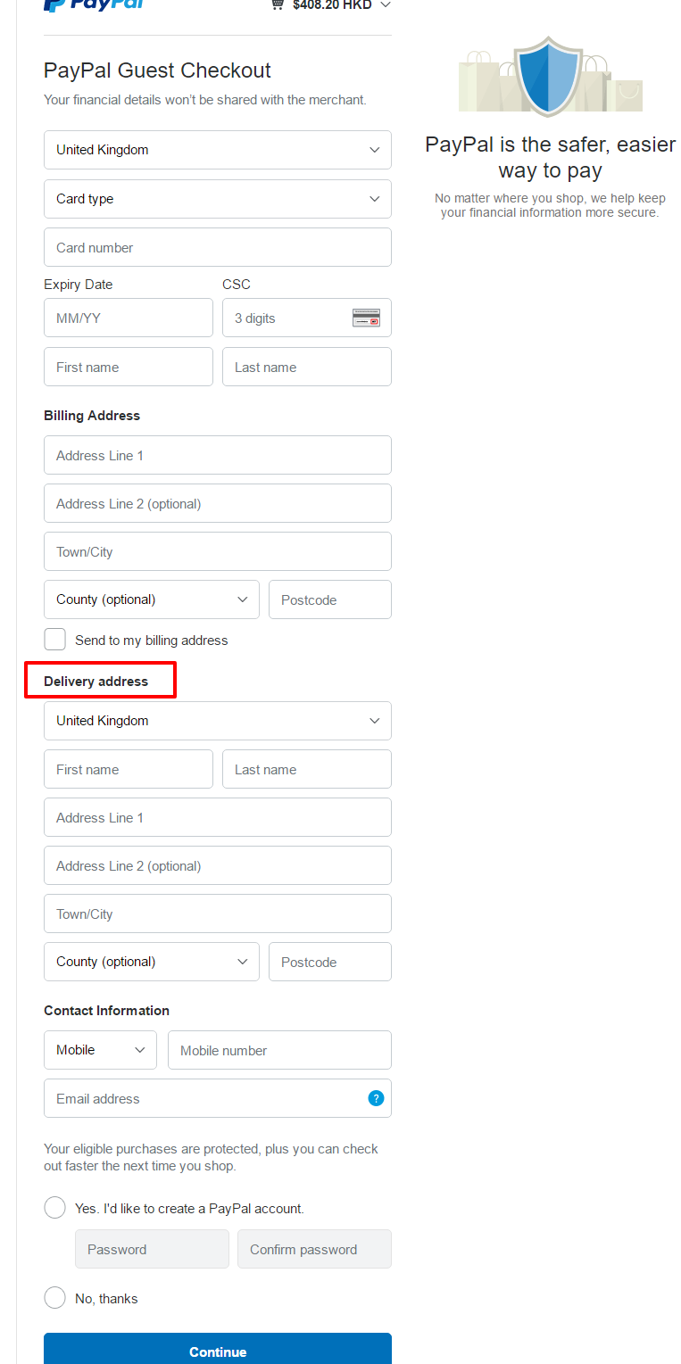This screenshot has height=1364, width=681.
Task: Focus the Card number field
Action: pyautogui.click(x=218, y=247)
